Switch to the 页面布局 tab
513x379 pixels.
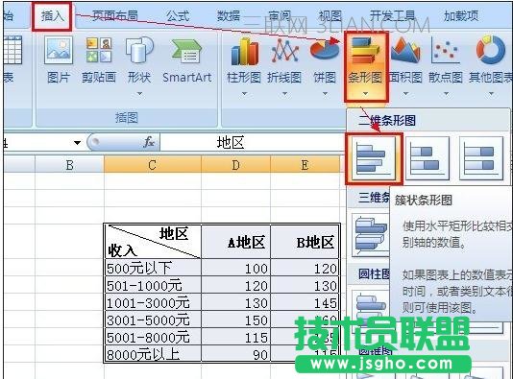coord(115,15)
